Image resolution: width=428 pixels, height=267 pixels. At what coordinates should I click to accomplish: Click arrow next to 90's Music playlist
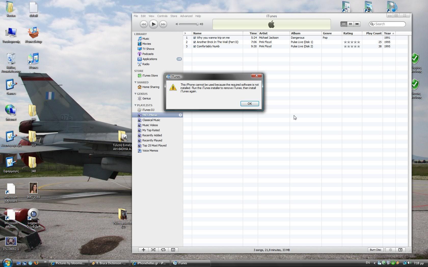[x=180, y=115]
